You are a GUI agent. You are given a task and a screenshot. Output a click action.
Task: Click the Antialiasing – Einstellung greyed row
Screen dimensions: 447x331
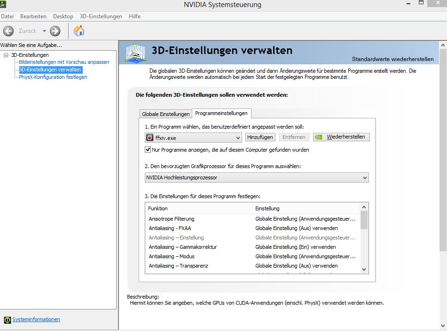pos(252,238)
